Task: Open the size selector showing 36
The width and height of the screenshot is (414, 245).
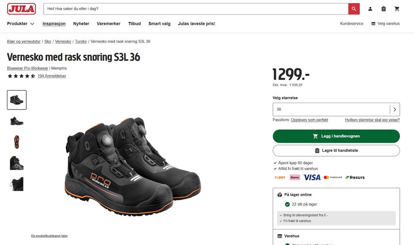Action: [336, 109]
